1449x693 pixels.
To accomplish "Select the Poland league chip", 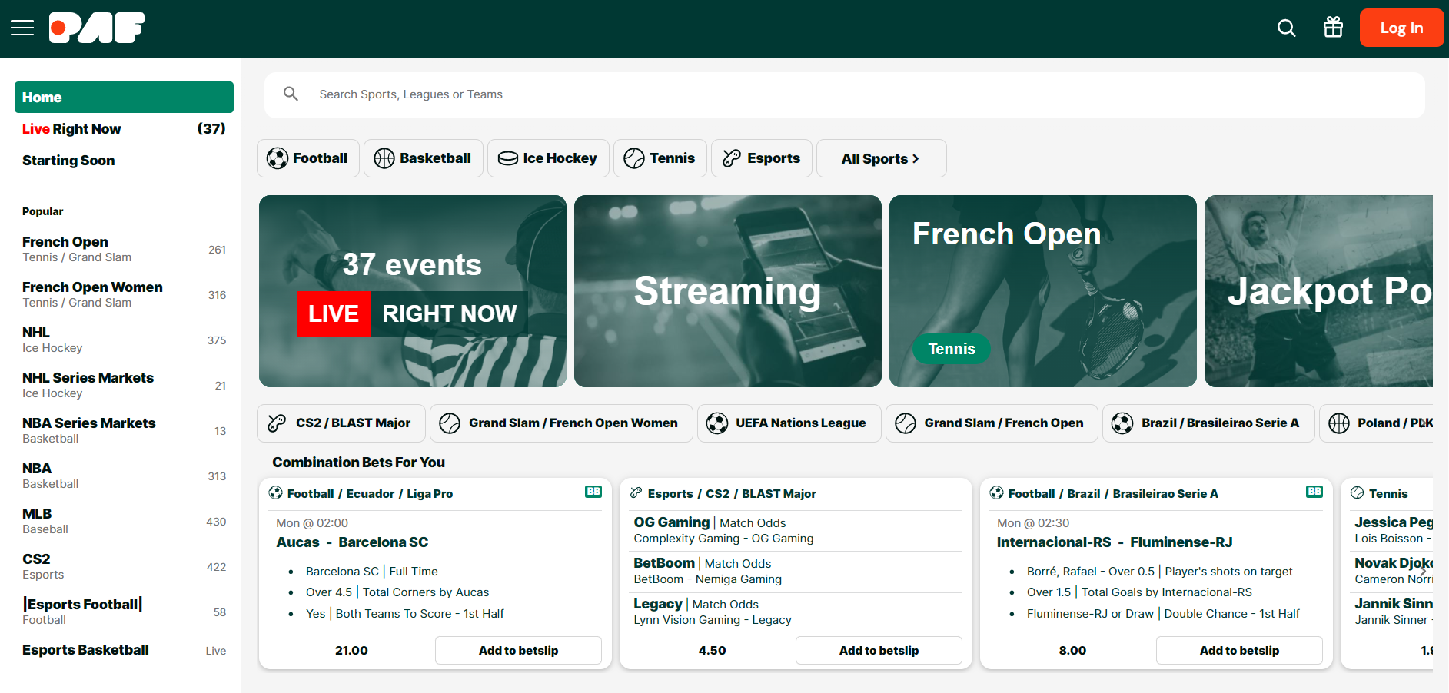I will pyautogui.click(x=1376, y=423).
